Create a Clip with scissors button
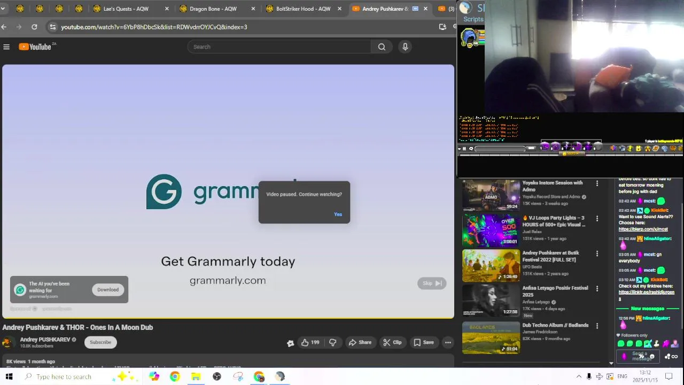 point(392,342)
